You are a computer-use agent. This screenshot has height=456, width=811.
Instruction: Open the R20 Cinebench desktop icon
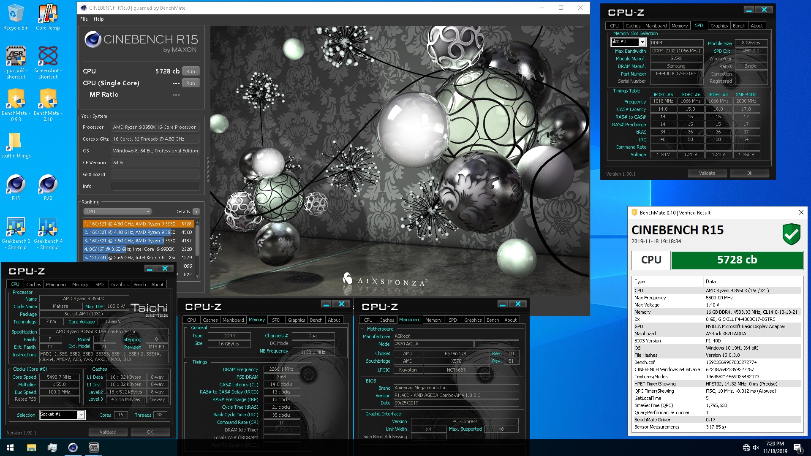pyautogui.click(x=48, y=187)
